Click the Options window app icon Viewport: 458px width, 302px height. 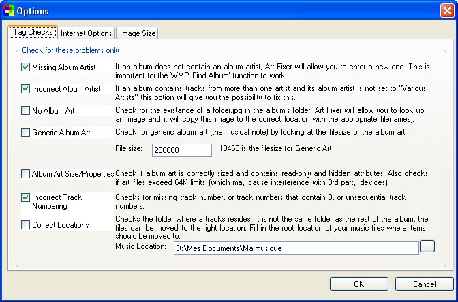pos(9,10)
